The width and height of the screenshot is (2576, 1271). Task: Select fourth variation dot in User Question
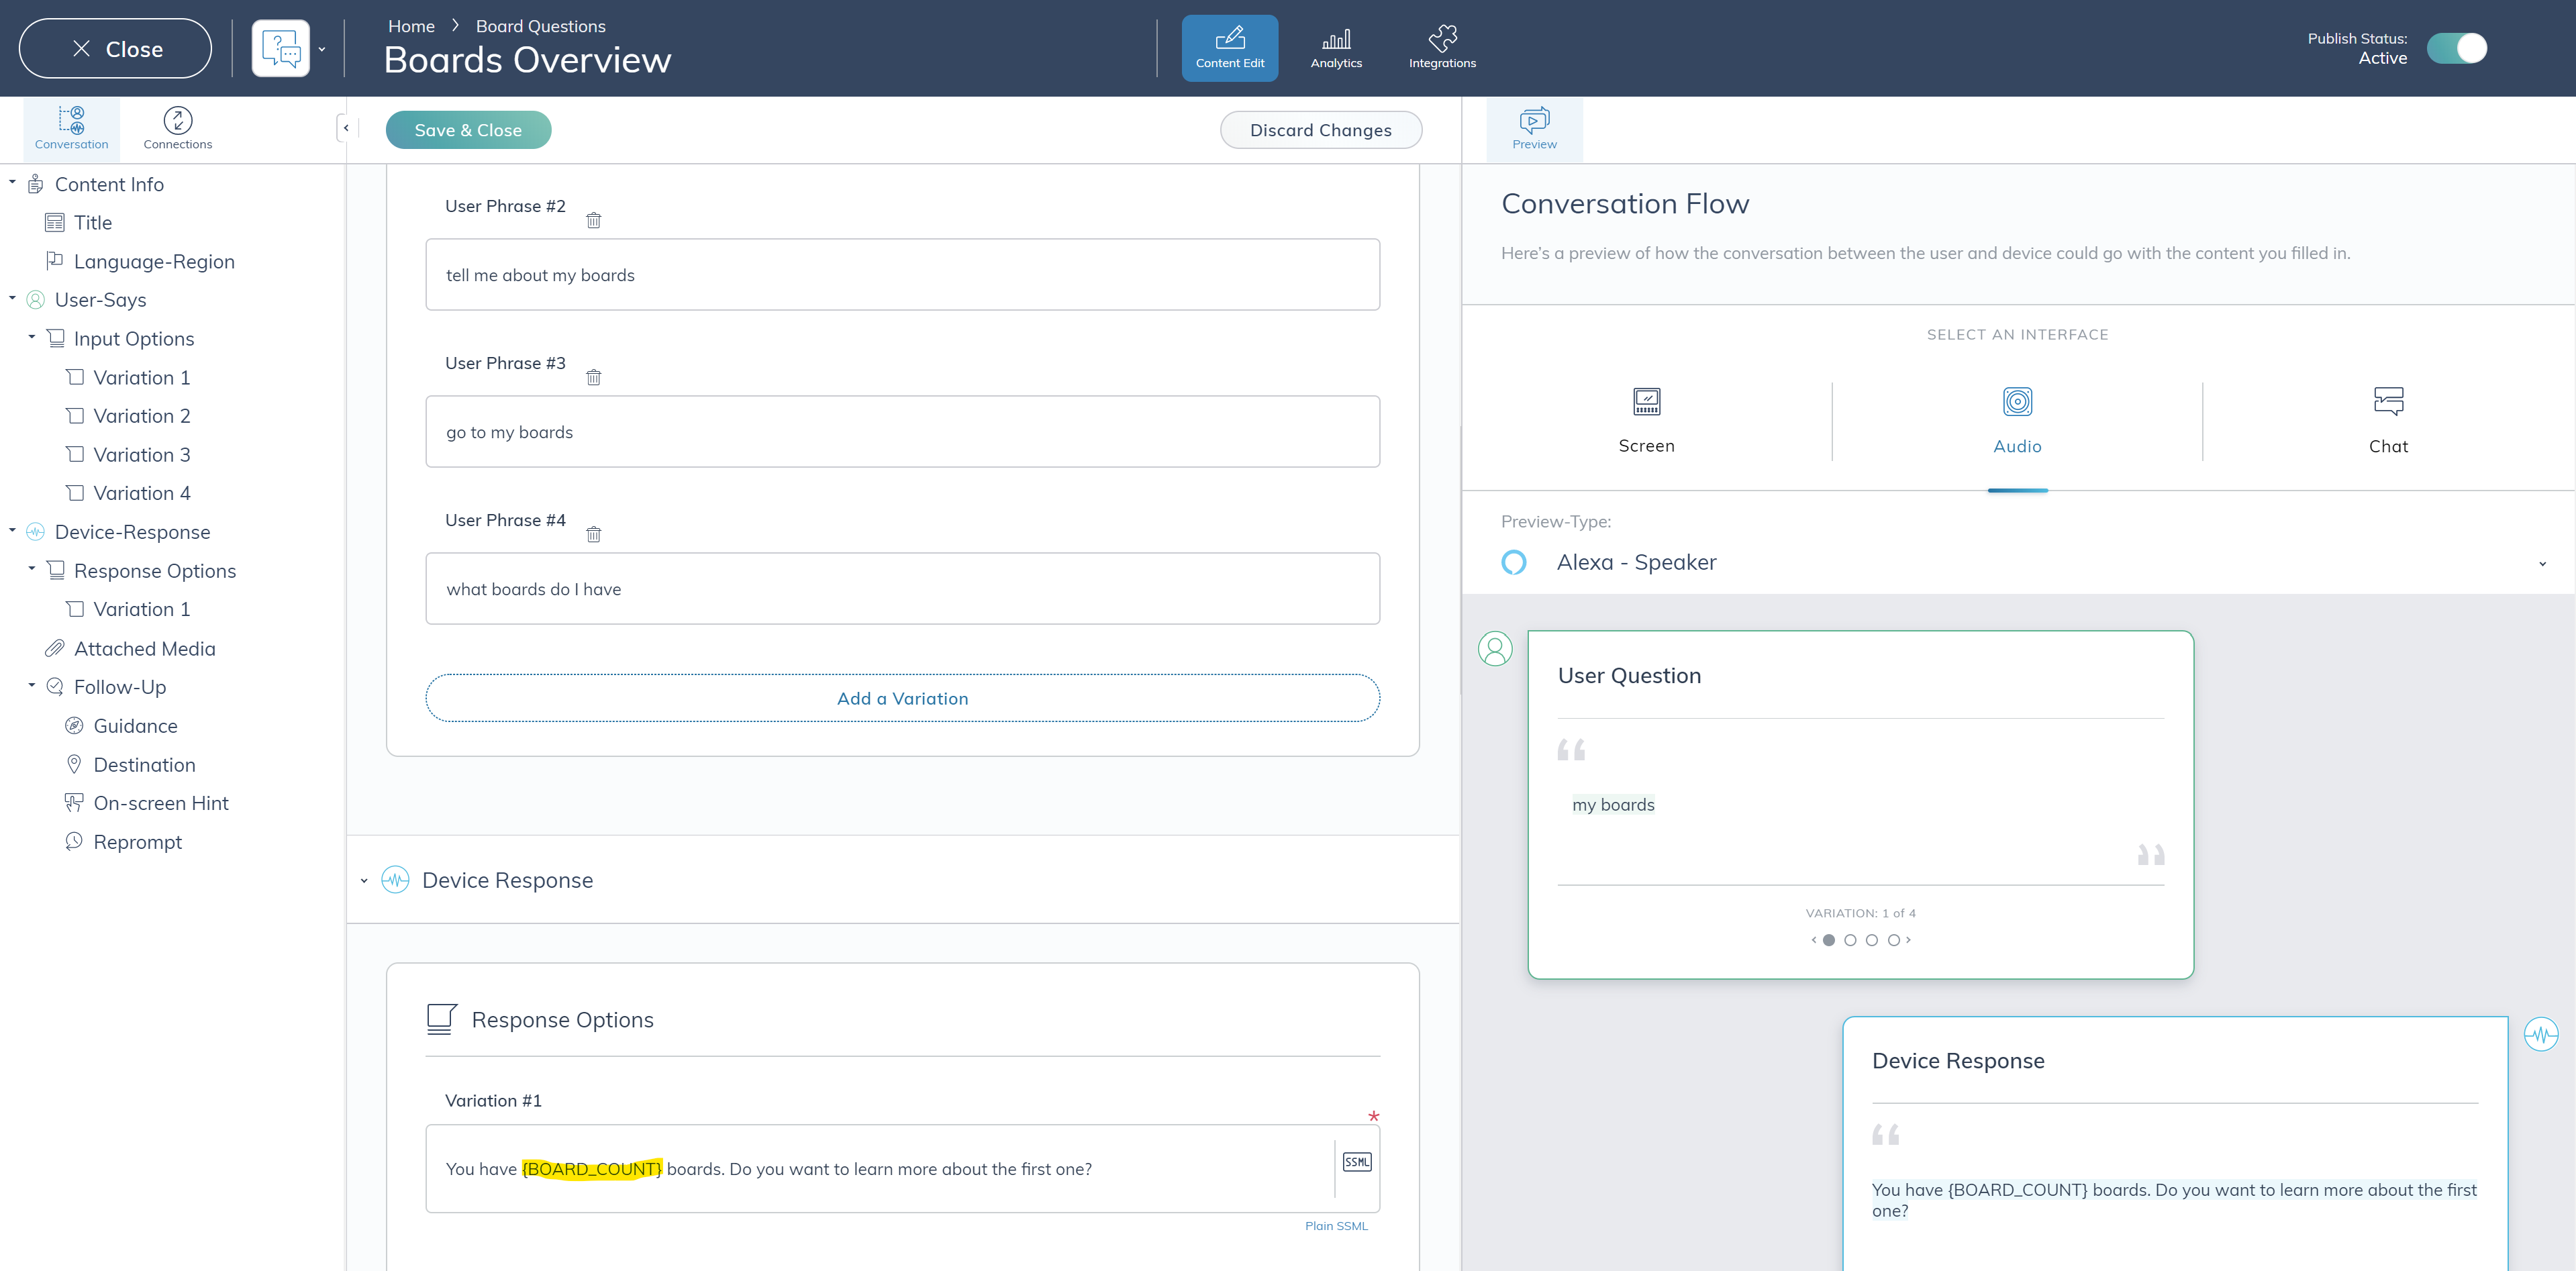1893,940
